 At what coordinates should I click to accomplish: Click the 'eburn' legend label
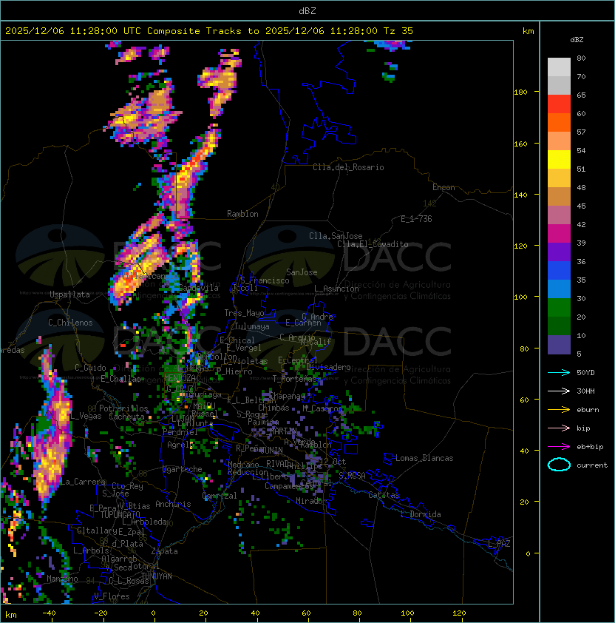click(588, 410)
